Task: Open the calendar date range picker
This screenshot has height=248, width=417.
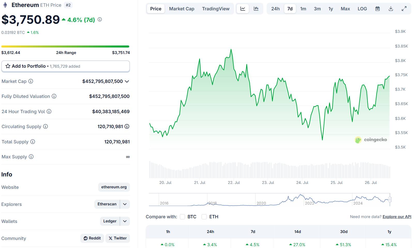Action: 377,9
